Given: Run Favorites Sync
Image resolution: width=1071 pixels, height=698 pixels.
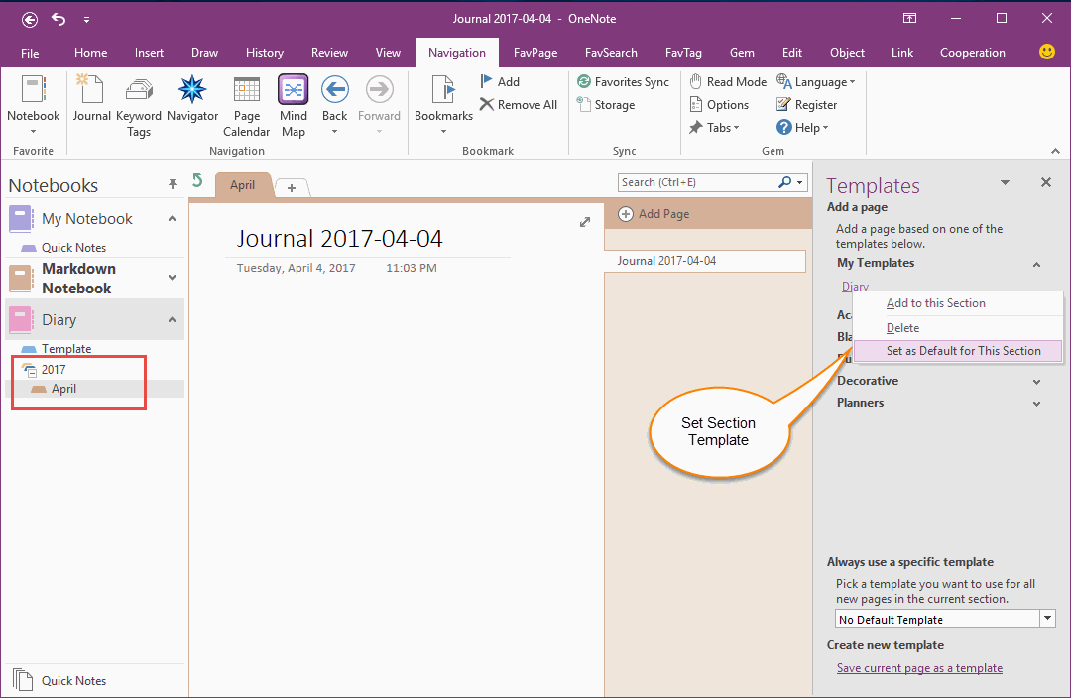Looking at the screenshot, I should pos(623,82).
